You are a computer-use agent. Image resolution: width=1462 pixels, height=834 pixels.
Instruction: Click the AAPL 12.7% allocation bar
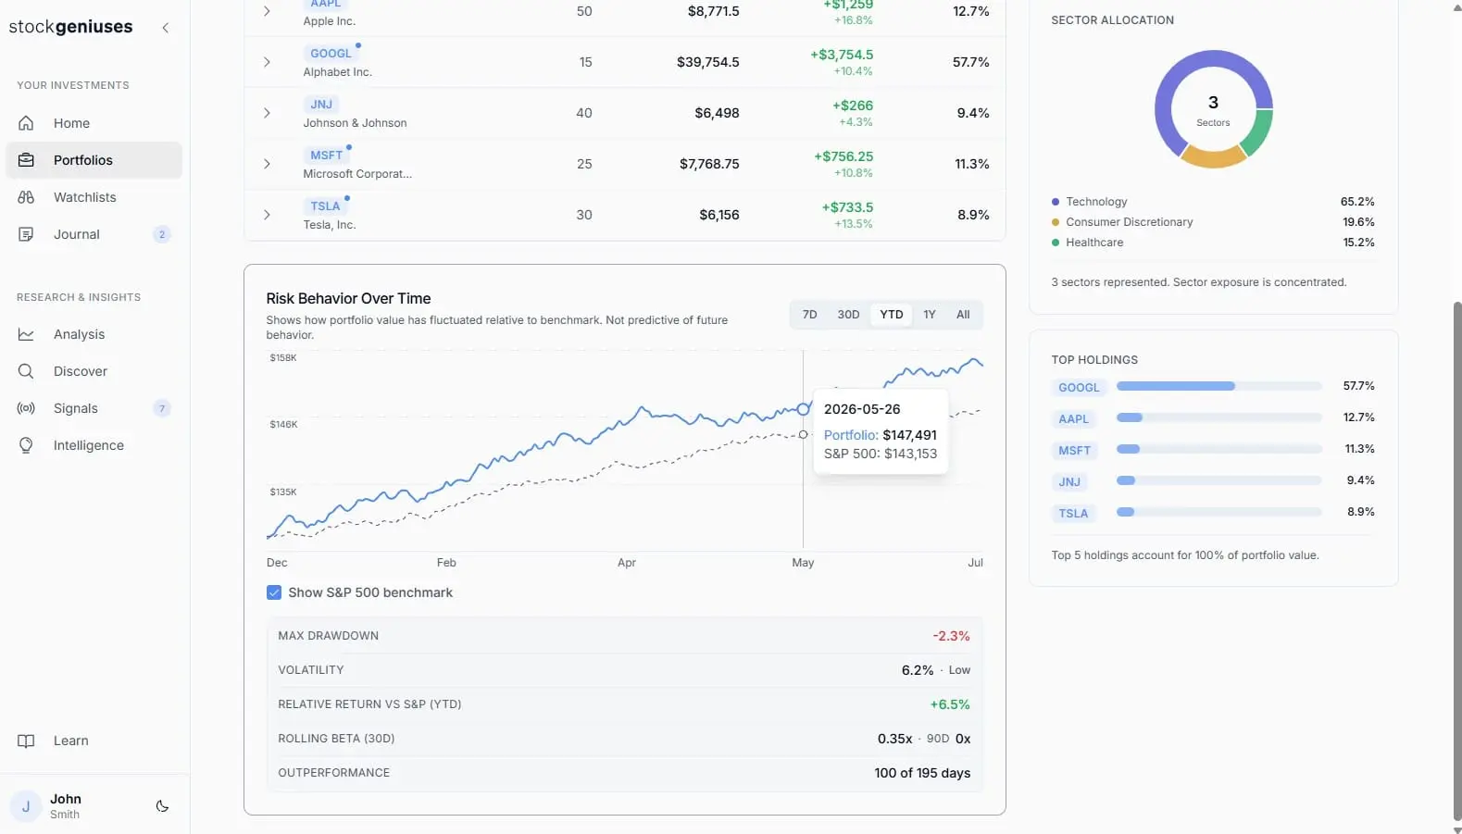[1218, 417]
